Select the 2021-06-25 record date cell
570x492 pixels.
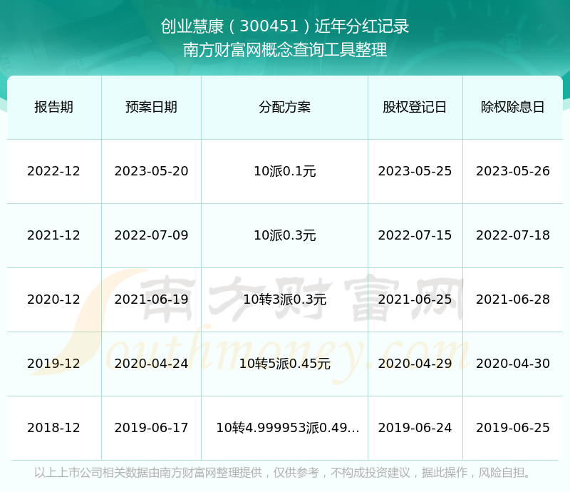pos(415,299)
